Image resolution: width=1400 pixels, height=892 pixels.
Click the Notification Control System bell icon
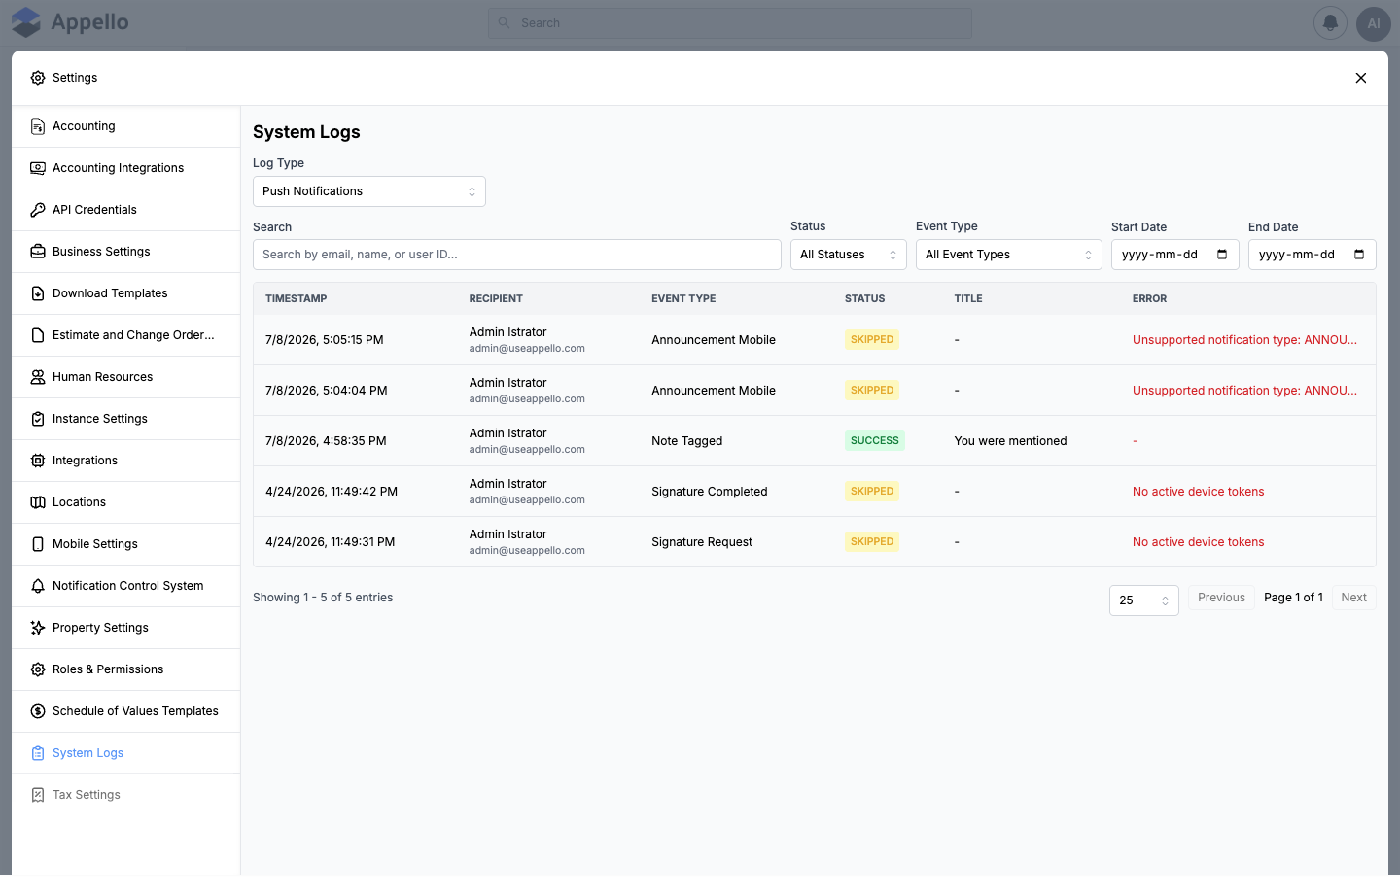(x=38, y=586)
